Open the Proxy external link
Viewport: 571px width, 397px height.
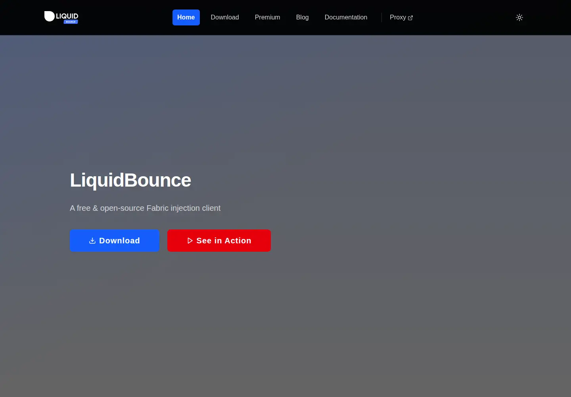tap(401, 17)
